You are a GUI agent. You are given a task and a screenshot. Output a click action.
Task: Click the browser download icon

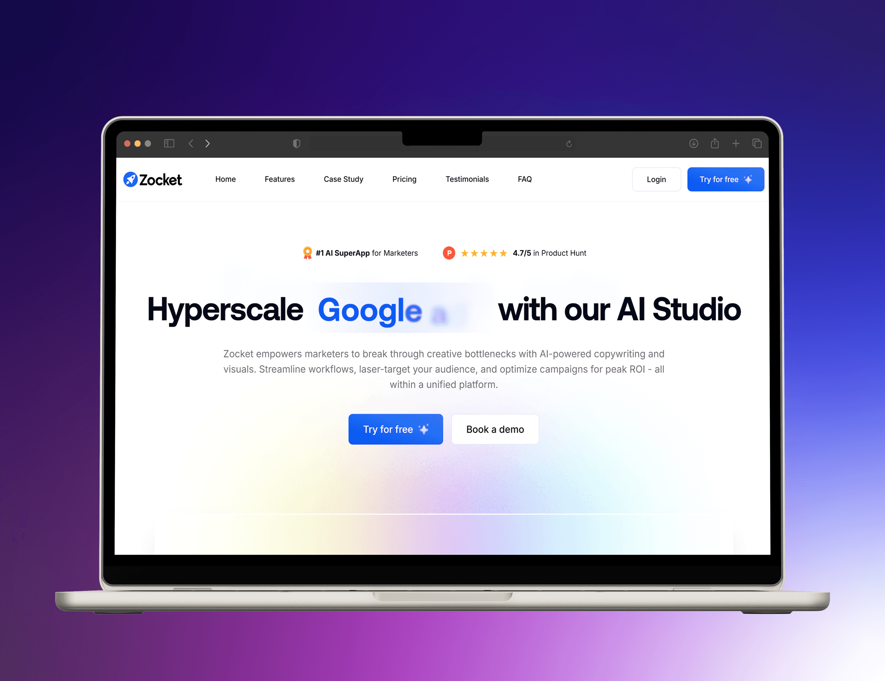[693, 143]
